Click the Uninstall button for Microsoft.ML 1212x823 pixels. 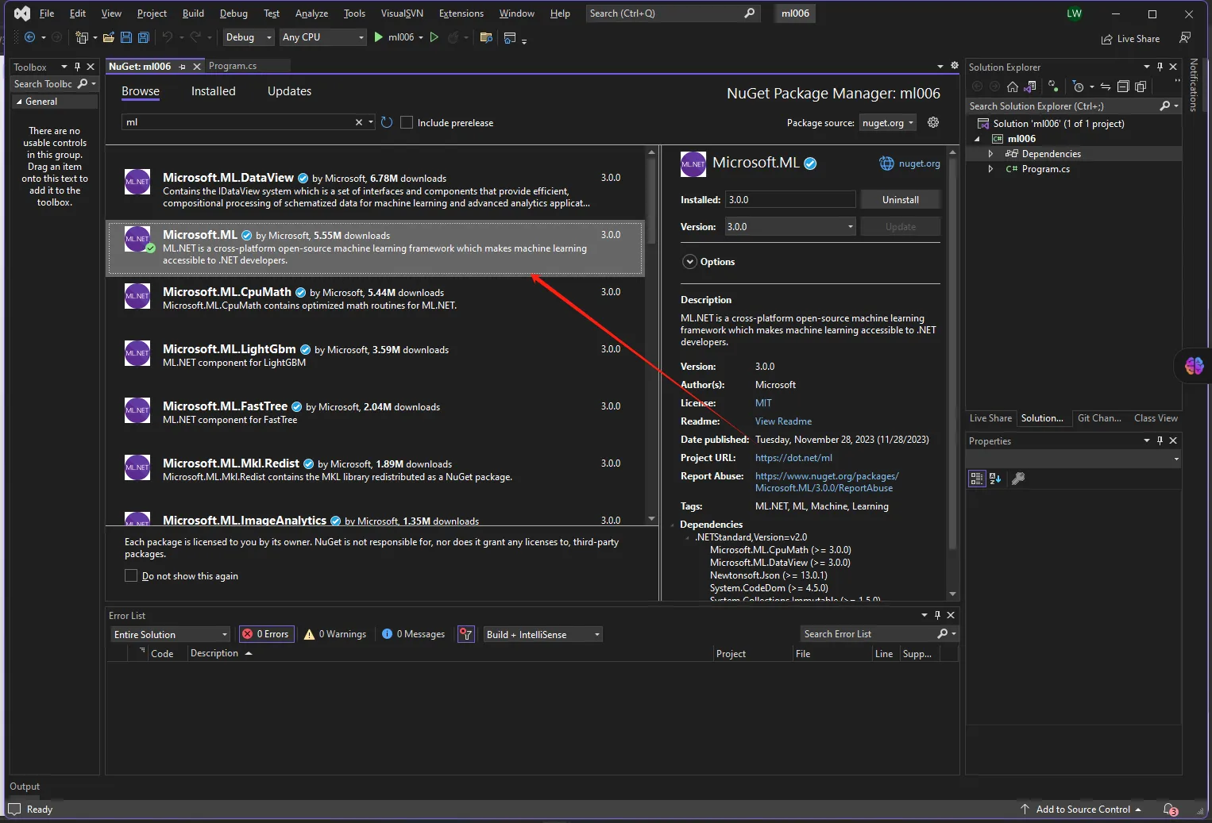900,200
